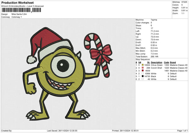The image size is (189, 133).
Task: Click the Machine value Tajima
Action: point(154,20)
